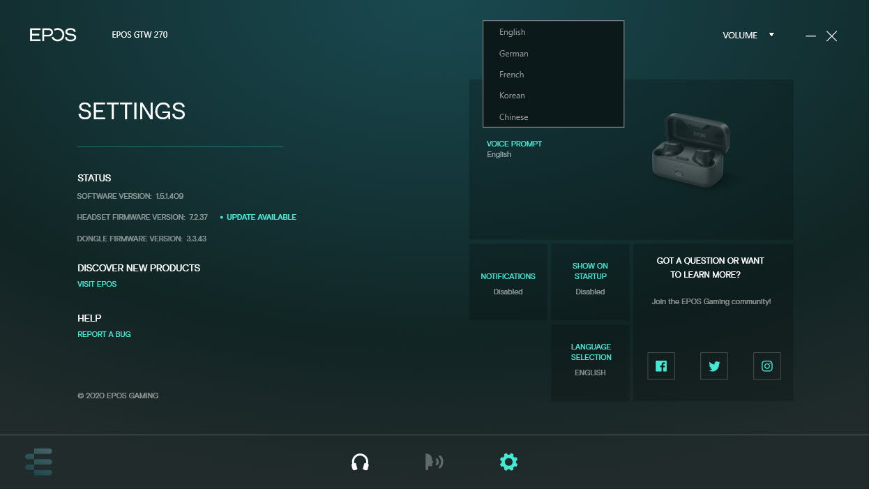Click the settings gear icon

point(509,462)
